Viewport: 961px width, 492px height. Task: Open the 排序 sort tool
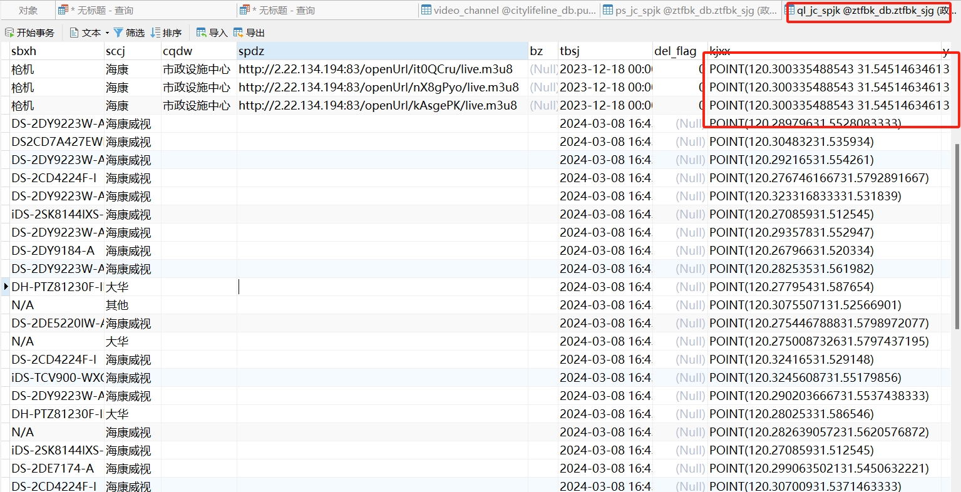coord(166,33)
